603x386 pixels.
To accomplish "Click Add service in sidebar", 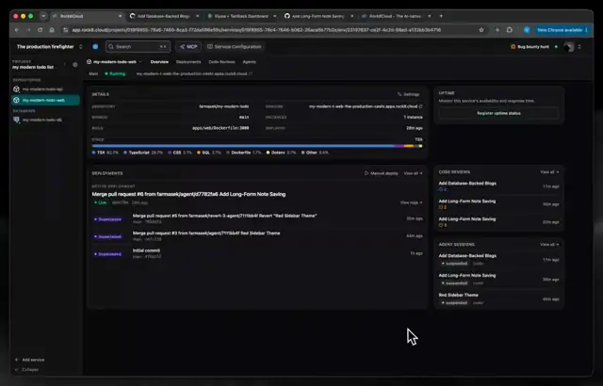I will 29,360.
